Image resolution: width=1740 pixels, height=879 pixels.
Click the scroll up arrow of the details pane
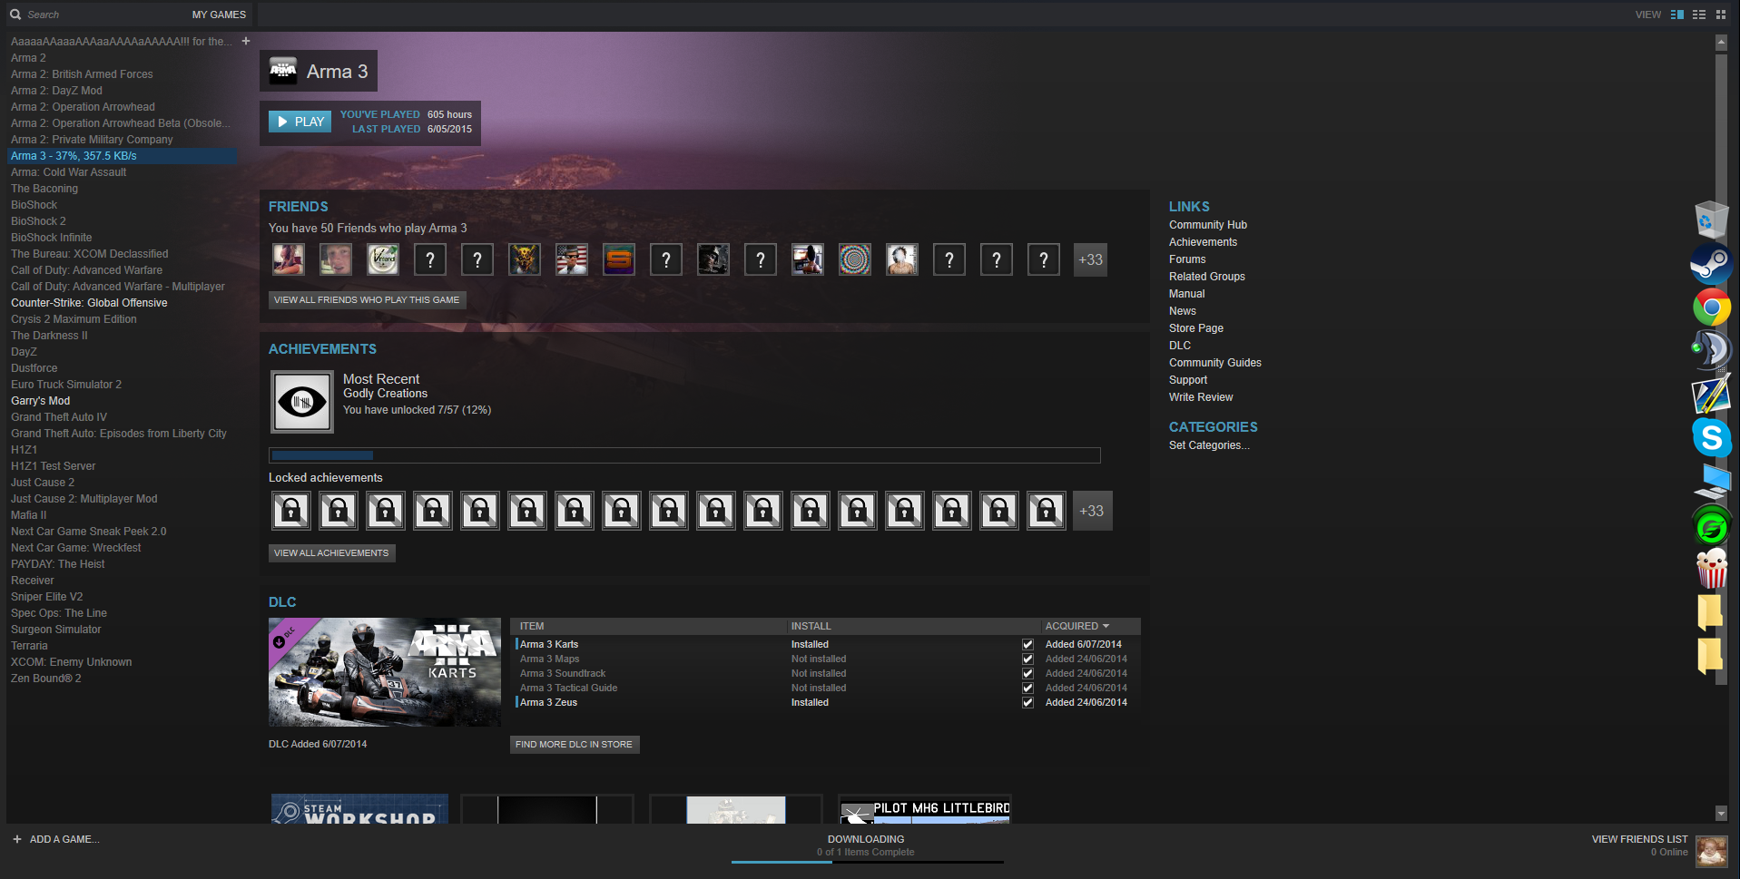coord(1721,43)
